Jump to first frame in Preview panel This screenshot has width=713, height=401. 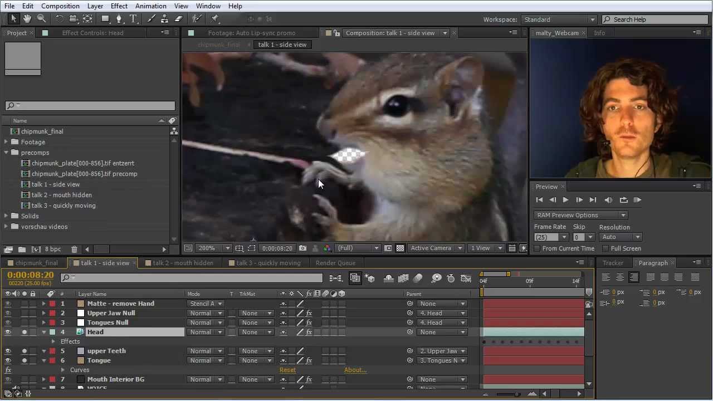[539, 200]
